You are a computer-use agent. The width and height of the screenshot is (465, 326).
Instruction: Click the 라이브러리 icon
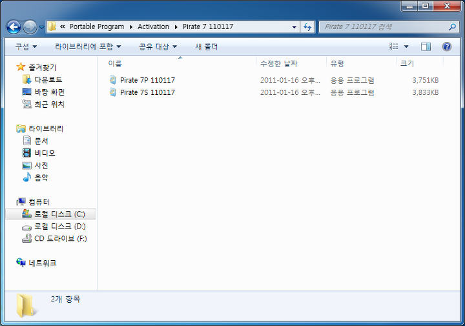[21, 128]
